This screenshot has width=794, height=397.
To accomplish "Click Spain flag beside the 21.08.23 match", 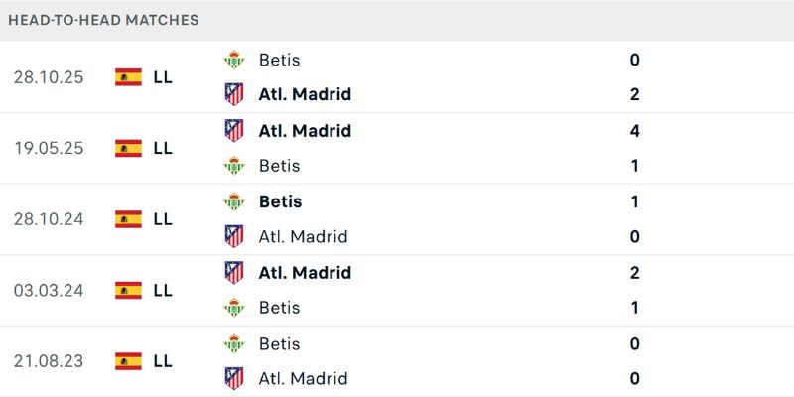I will (128, 361).
